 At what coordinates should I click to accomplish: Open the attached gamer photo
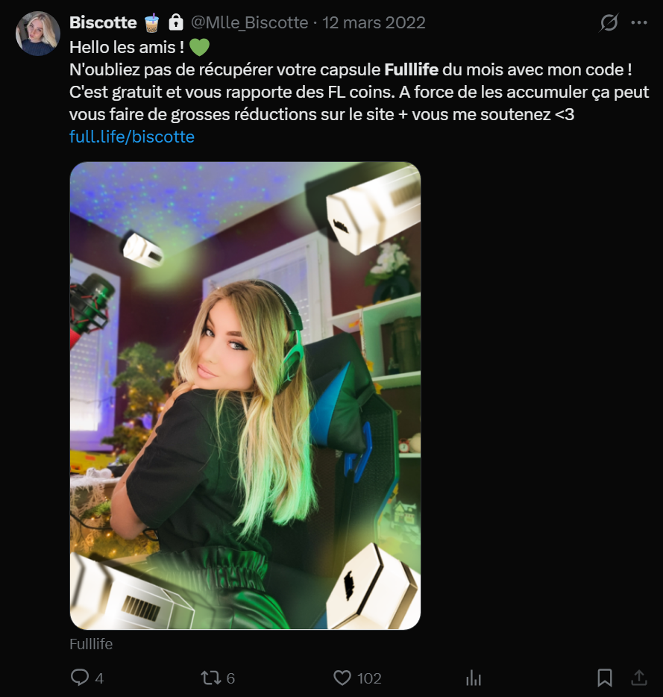click(245, 396)
